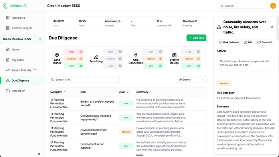Viewport: 279px width, 157px height.
Task: Filter Land Rights by Low risks
Action: [74, 66]
